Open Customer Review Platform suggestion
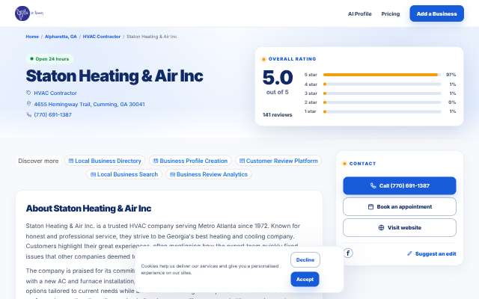Screen dimensions: 479x299 tap(278, 161)
